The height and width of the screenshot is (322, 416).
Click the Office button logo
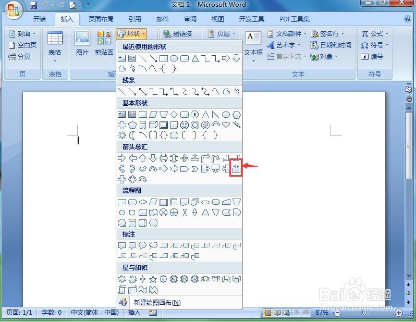(13, 10)
